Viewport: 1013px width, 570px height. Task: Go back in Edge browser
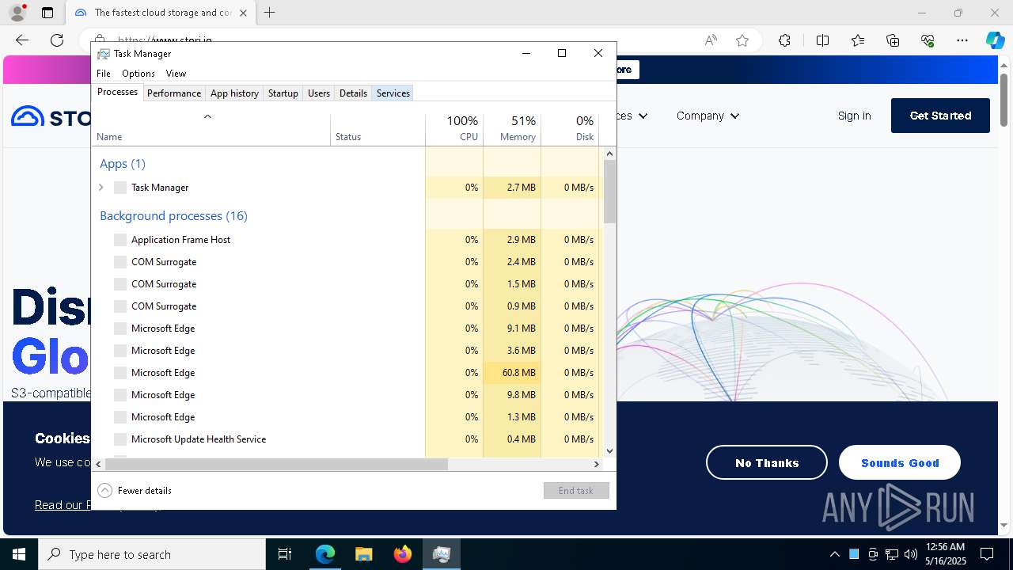[x=22, y=40]
